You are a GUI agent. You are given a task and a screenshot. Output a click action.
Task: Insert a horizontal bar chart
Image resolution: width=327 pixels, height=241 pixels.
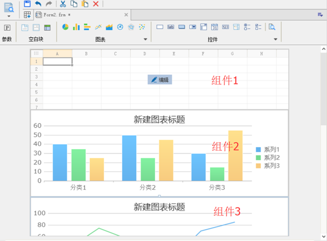click(87, 27)
